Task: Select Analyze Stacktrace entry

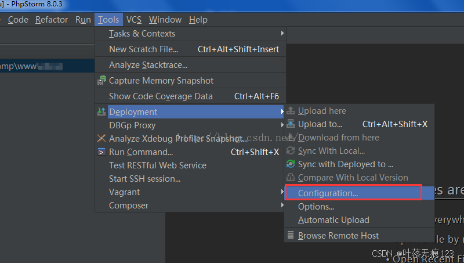Action: click(190, 65)
